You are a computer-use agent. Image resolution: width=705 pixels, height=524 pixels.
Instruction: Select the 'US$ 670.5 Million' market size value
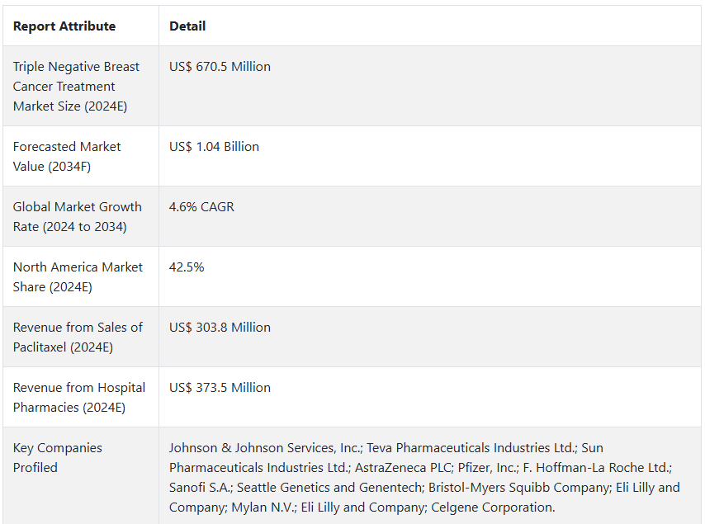pyautogui.click(x=220, y=67)
